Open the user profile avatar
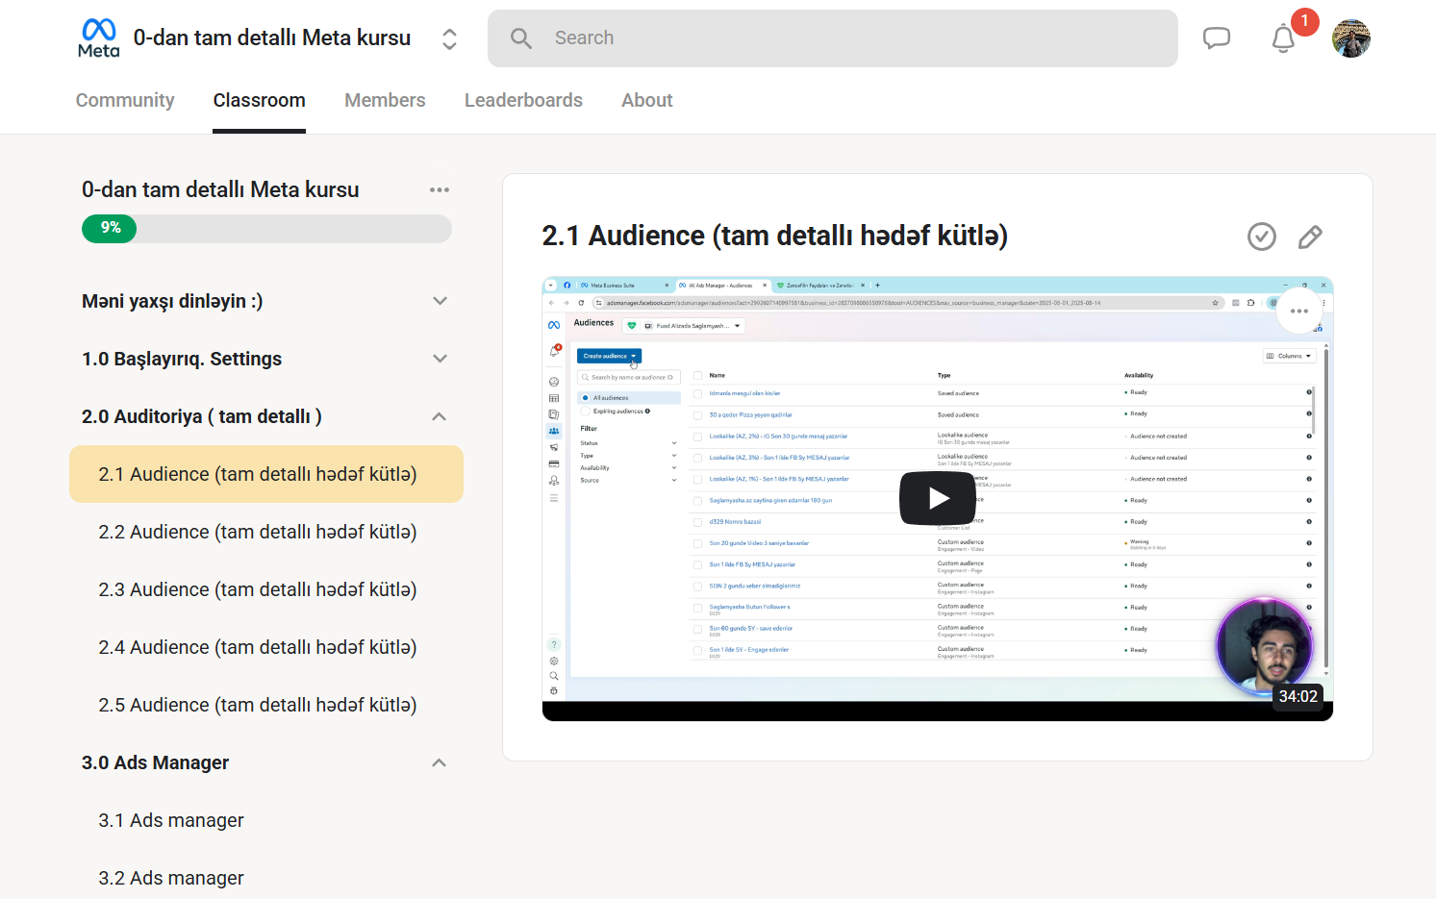The height and width of the screenshot is (899, 1436). pyautogui.click(x=1350, y=38)
